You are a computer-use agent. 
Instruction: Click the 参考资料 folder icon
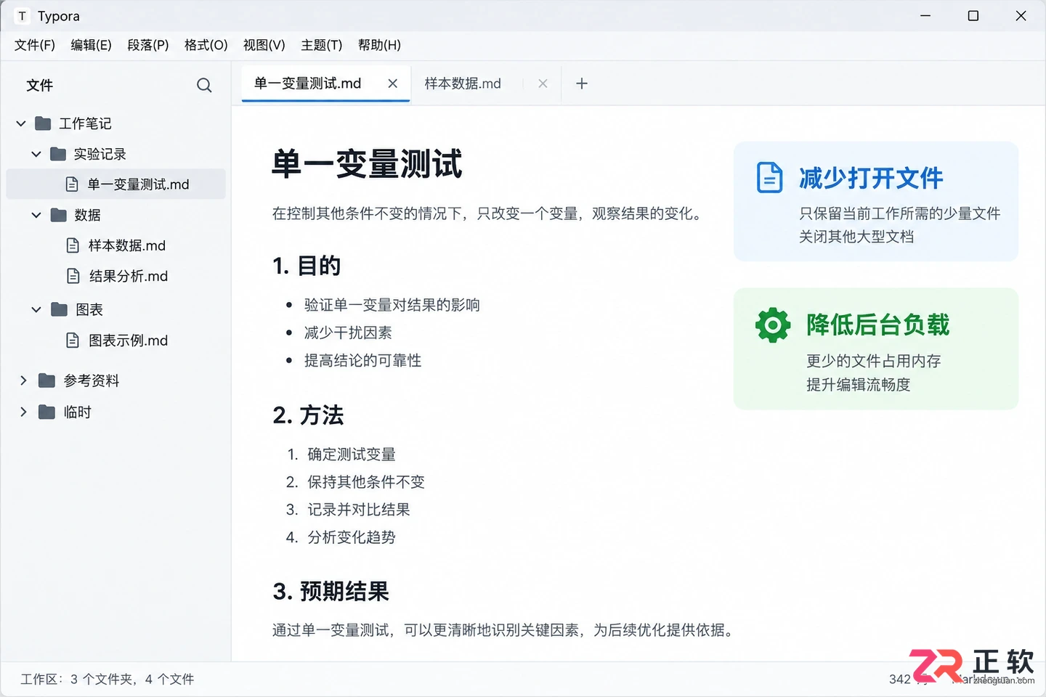(47, 380)
